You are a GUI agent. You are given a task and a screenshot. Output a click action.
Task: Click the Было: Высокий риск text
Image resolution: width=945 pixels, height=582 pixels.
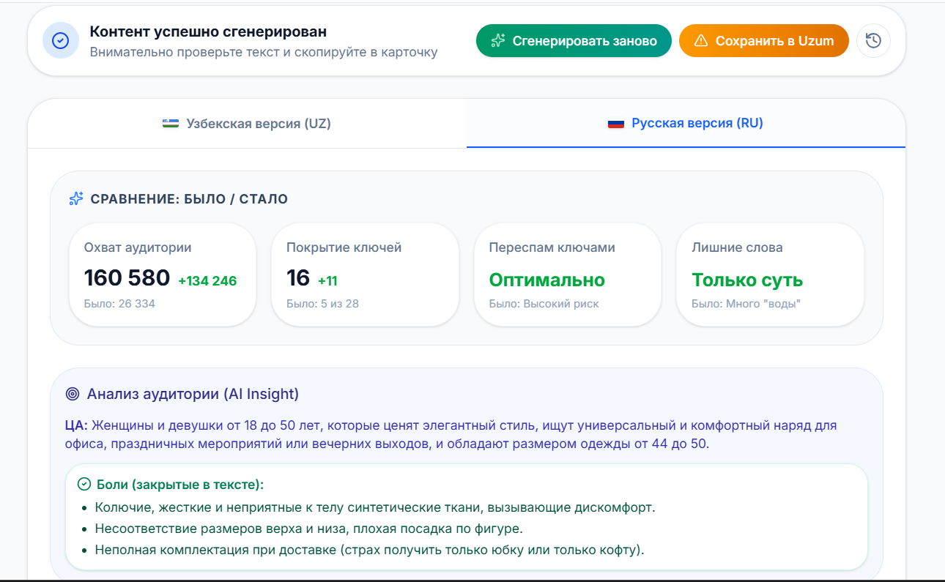(x=544, y=304)
